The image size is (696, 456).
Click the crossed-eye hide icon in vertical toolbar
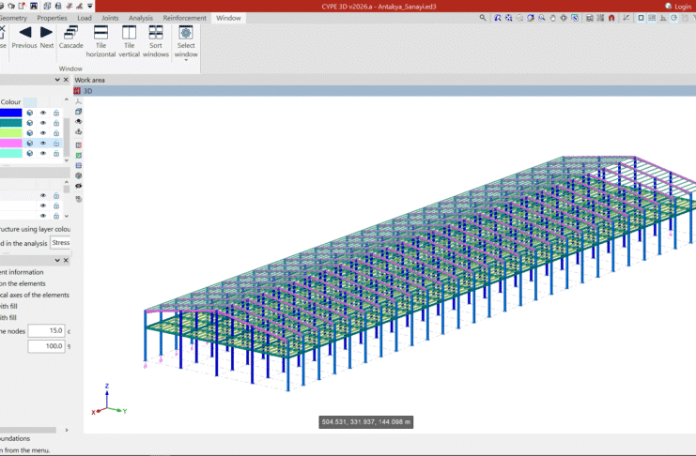coord(79,186)
